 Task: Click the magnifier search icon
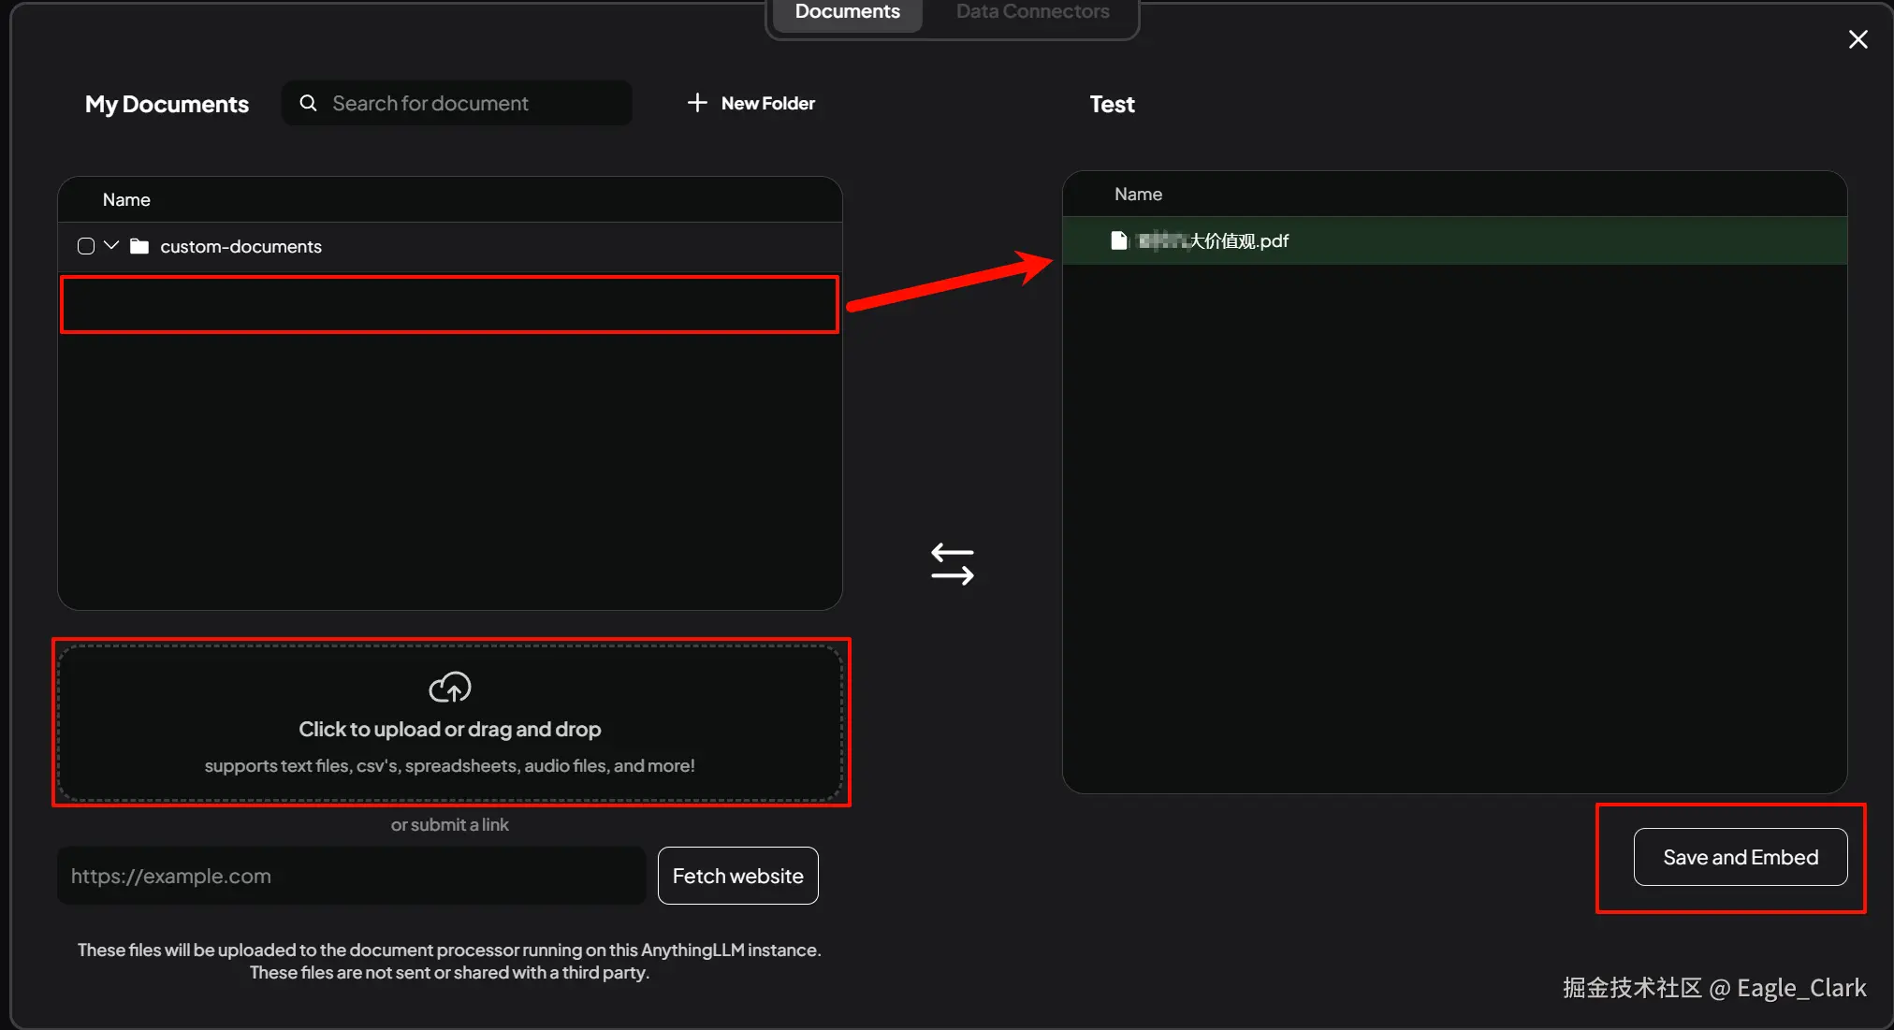pyautogui.click(x=308, y=103)
